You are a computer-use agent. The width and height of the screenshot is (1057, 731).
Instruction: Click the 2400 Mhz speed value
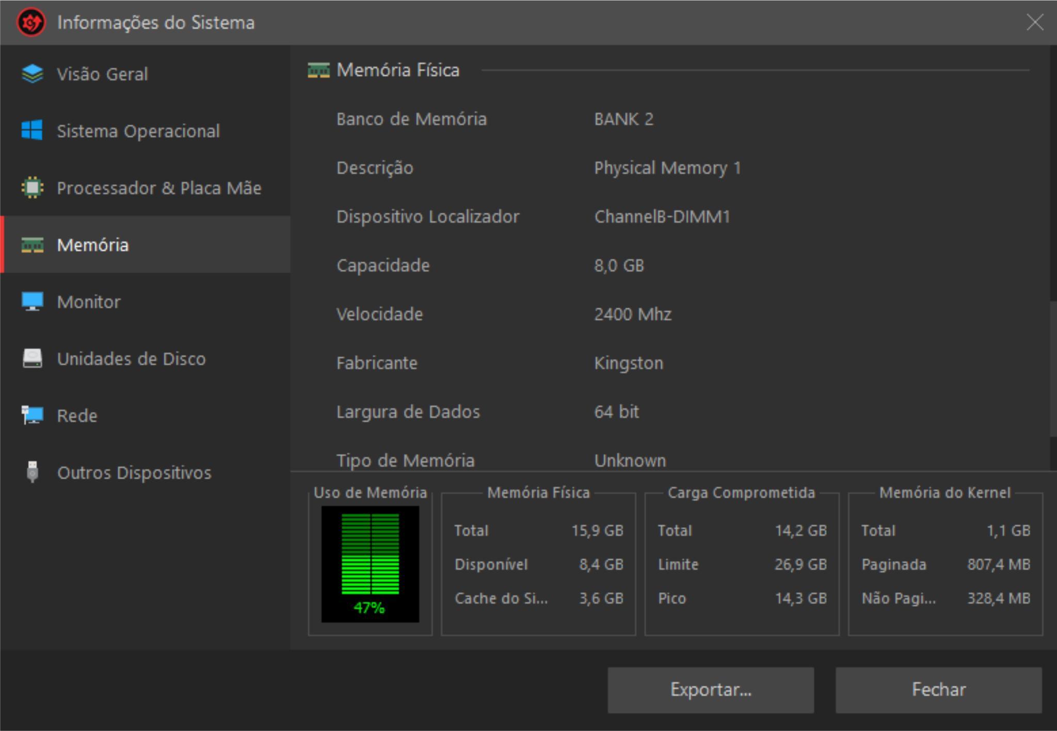[633, 314]
